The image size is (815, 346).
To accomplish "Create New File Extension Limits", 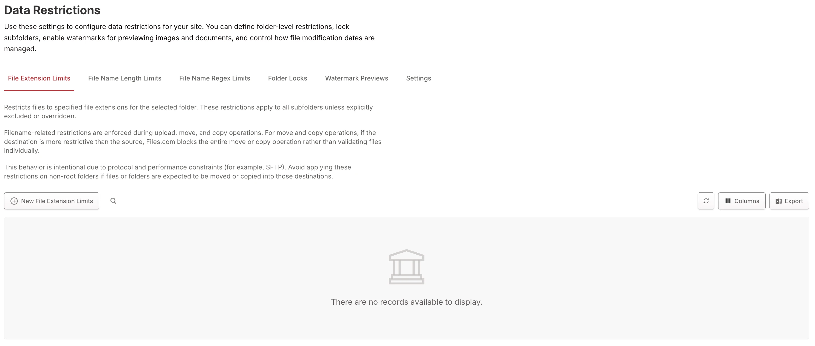I will [52, 201].
